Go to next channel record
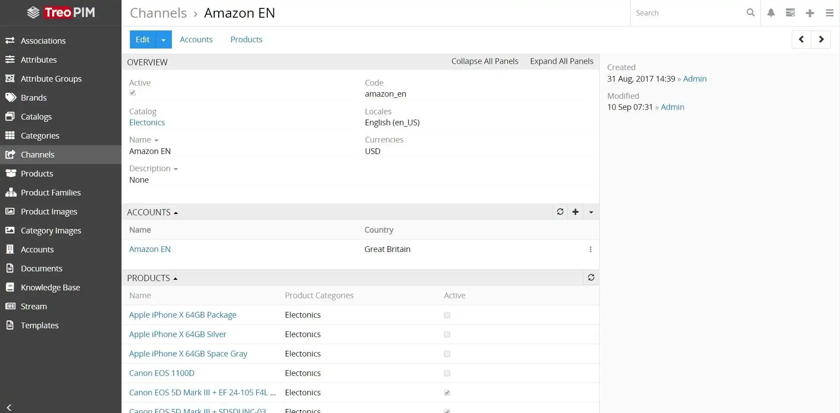This screenshot has width=840, height=413. [x=821, y=39]
